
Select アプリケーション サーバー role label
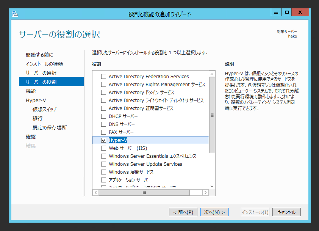tap(130, 180)
